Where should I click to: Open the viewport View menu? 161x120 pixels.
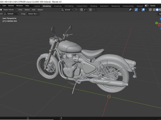click(x=20, y=10)
